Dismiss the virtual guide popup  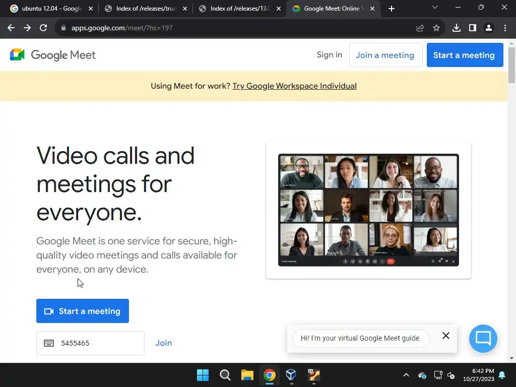[446, 336]
